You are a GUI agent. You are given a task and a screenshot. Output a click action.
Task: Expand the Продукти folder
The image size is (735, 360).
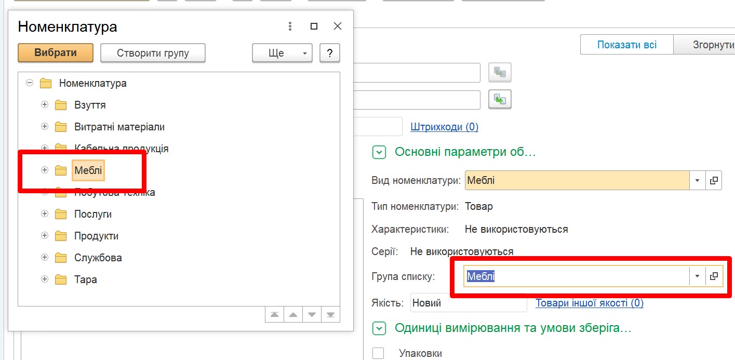tap(45, 235)
